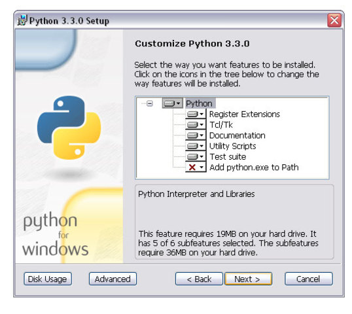Image resolution: width=352 pixels, height=314 pixels.
Task: Proceed with the Next > button
Action: click(x=248, y=279)
